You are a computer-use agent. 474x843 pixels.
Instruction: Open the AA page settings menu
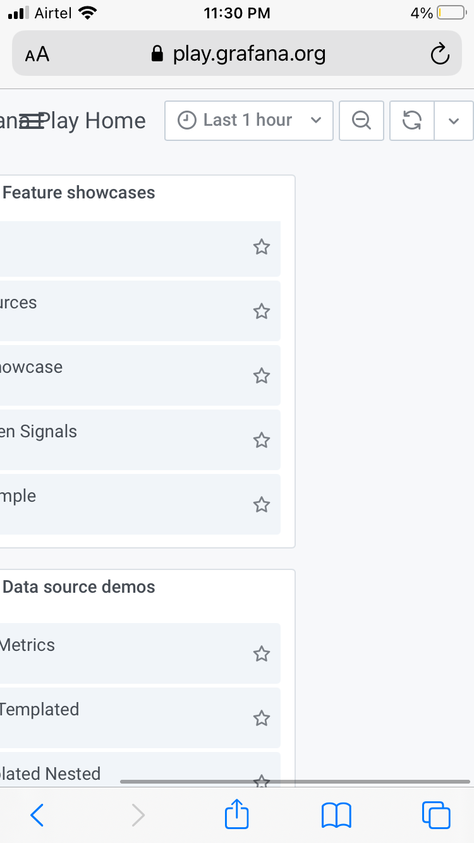[x=37, y=54]
